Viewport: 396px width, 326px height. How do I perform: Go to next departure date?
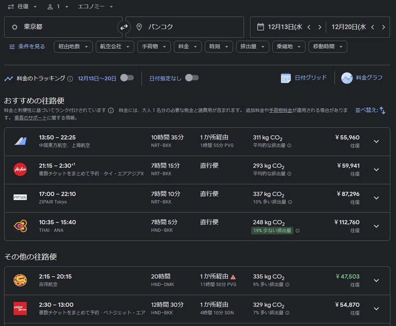click(320, 27)
